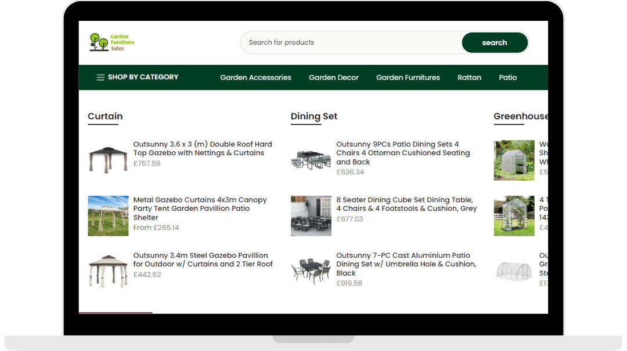Click the Double Roof Hard Top Gazebo thumbnail

pos(108,159)
